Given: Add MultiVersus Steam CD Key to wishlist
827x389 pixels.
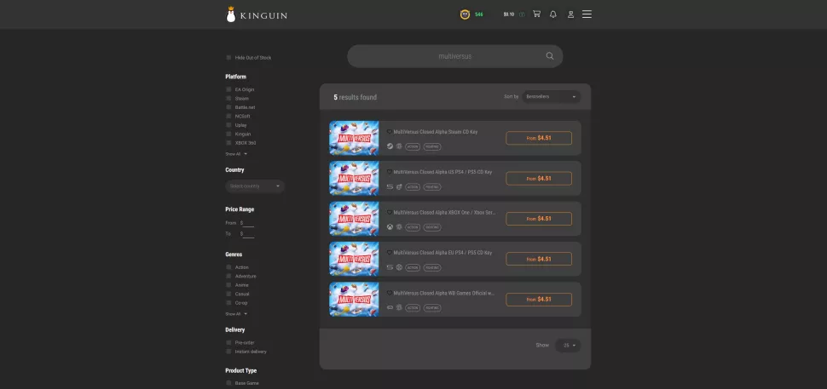Looking at the screenshot, I should pos(390,132).
